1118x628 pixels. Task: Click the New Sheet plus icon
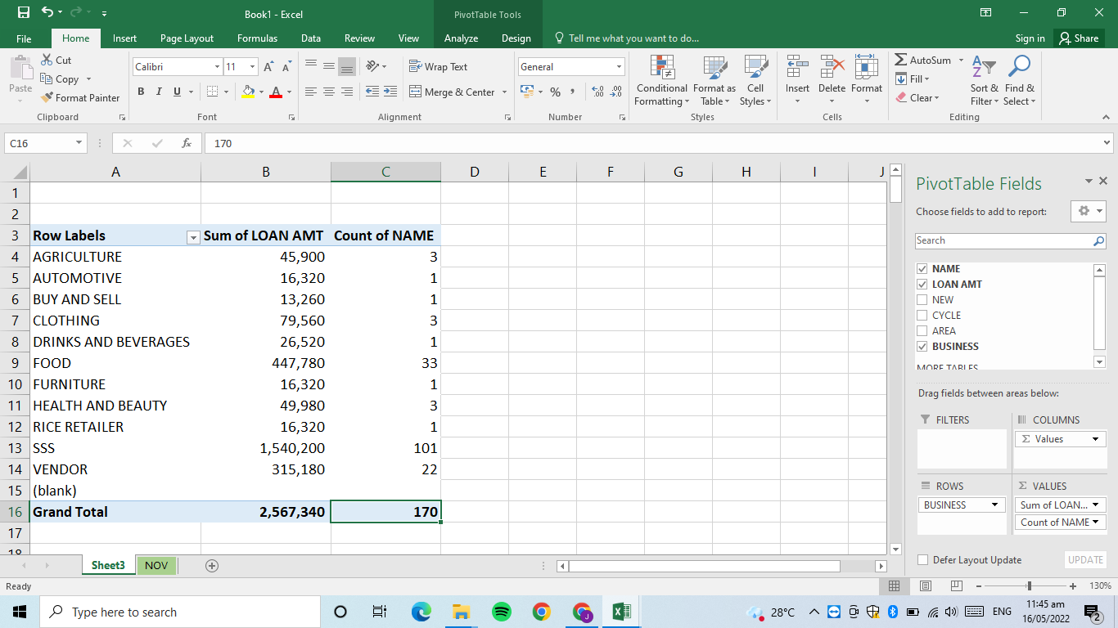(212, 565)
